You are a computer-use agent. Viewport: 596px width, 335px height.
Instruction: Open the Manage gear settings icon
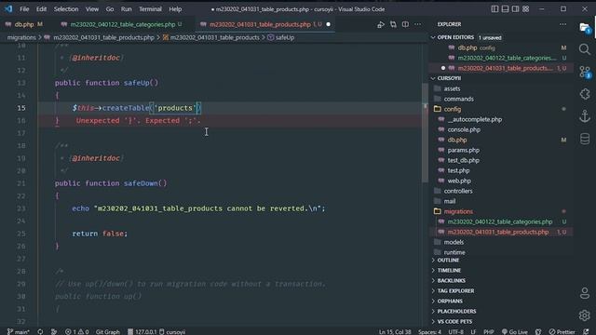585,315
